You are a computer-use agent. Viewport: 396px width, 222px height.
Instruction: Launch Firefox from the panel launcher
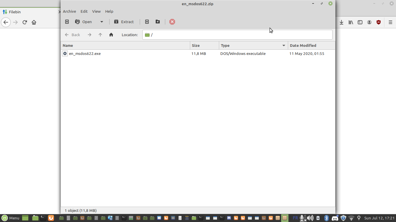click(51, 218)
